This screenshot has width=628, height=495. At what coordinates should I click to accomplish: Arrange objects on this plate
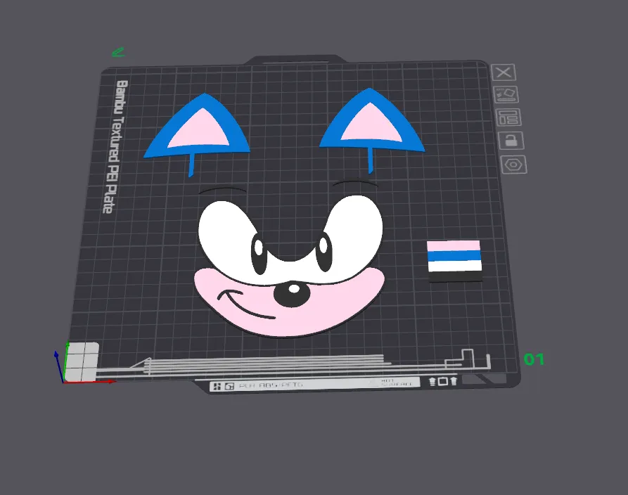(x=508, y=117)
